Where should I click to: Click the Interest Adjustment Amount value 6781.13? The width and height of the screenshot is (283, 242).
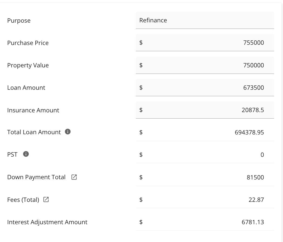(x=253, y=222)
